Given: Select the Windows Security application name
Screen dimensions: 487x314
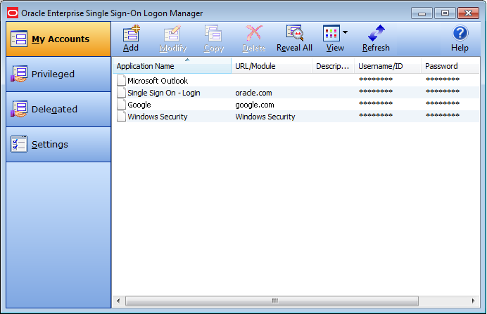Looking at the screenshot, I should pyautogui.click(x=158, y=117).
